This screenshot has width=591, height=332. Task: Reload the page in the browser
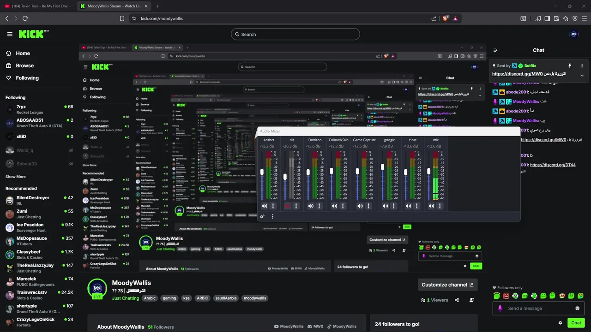click(25, 18)
